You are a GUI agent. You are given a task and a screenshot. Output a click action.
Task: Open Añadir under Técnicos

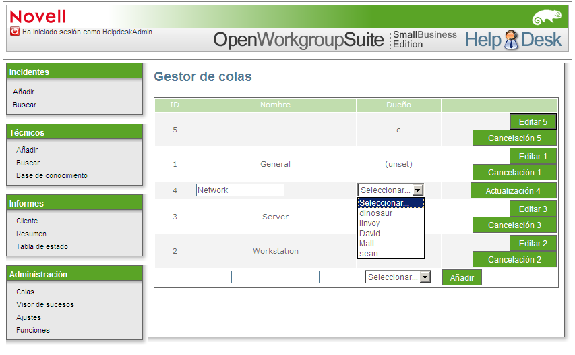[27, 150]
